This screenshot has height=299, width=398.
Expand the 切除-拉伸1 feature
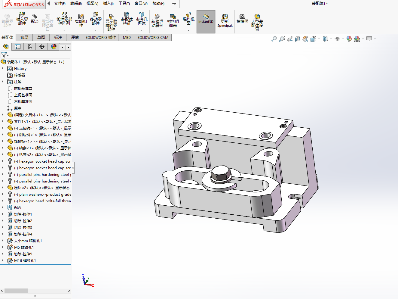pos(3,214)
